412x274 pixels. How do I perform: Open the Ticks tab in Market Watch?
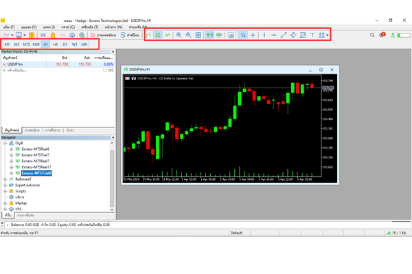point(70,129)
